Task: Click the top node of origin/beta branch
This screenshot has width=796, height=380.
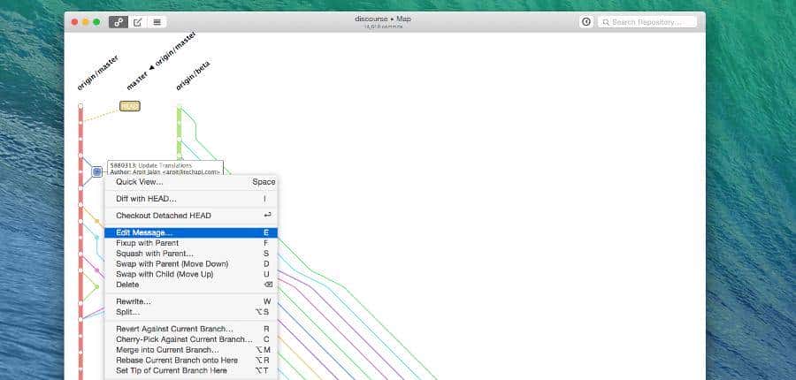Action: 180,107
